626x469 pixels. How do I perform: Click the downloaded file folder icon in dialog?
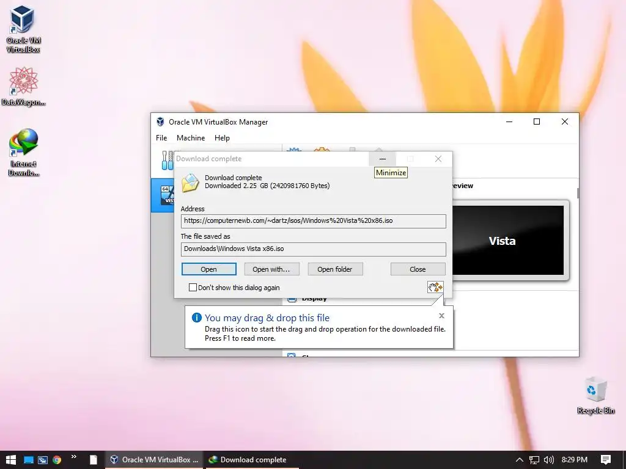(191, 183)
